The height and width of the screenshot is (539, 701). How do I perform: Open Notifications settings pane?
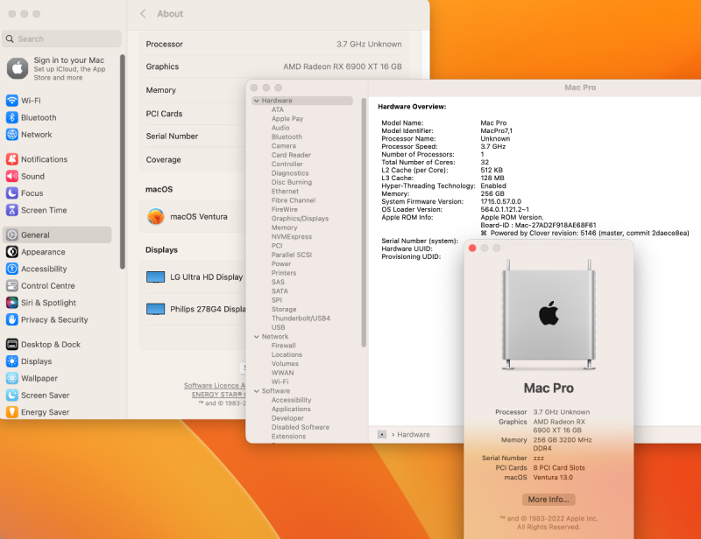point(44,159)
